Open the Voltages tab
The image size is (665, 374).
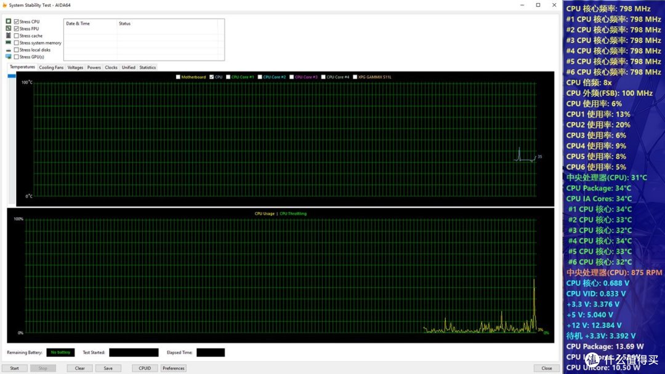tap(76, 67)
